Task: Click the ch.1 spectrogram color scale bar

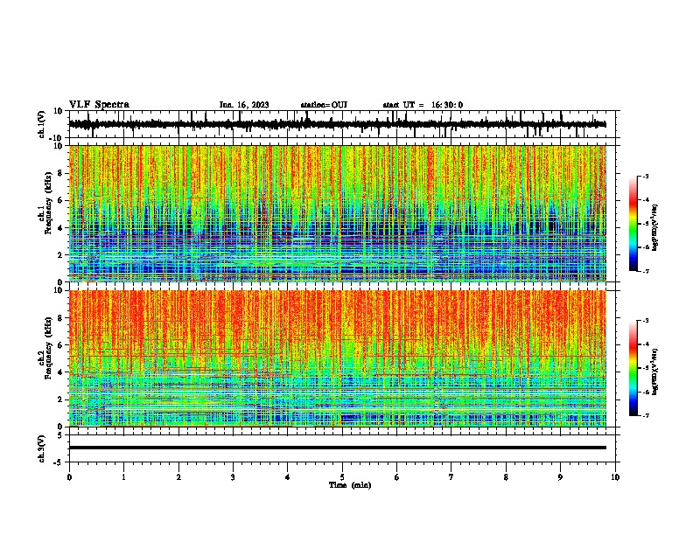Action: tap(633, 224)
